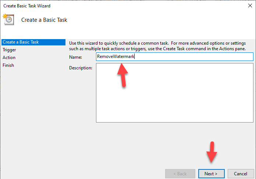Click the Create Basic Task Wizard title bar

[110, 6]
